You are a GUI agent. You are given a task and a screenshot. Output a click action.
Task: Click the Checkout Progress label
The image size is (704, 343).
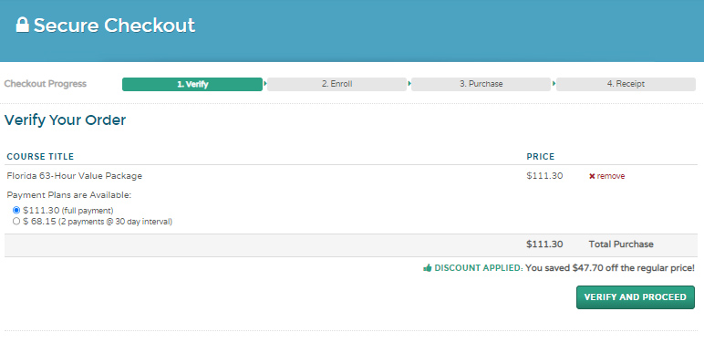46,84
